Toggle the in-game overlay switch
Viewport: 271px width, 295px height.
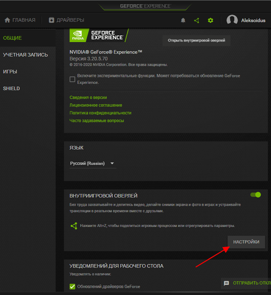point(256,195)
